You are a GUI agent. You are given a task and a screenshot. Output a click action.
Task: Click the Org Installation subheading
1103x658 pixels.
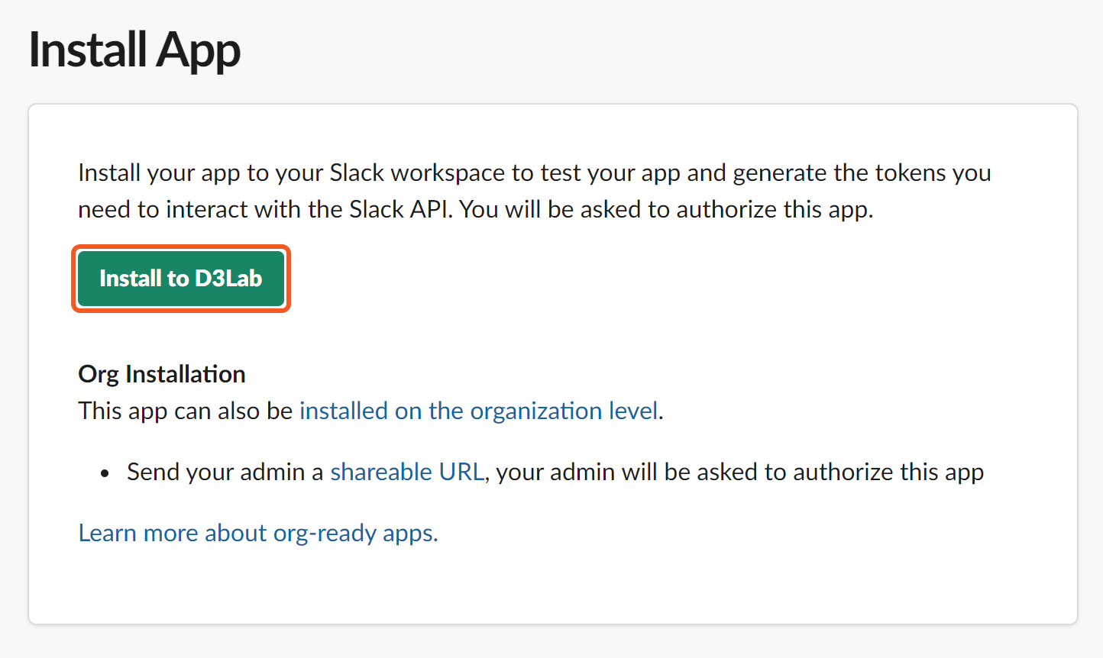(x=162, y=375)
